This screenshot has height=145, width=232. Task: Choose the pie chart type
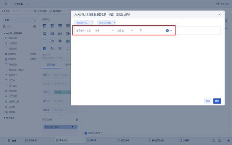coord(44,49)
